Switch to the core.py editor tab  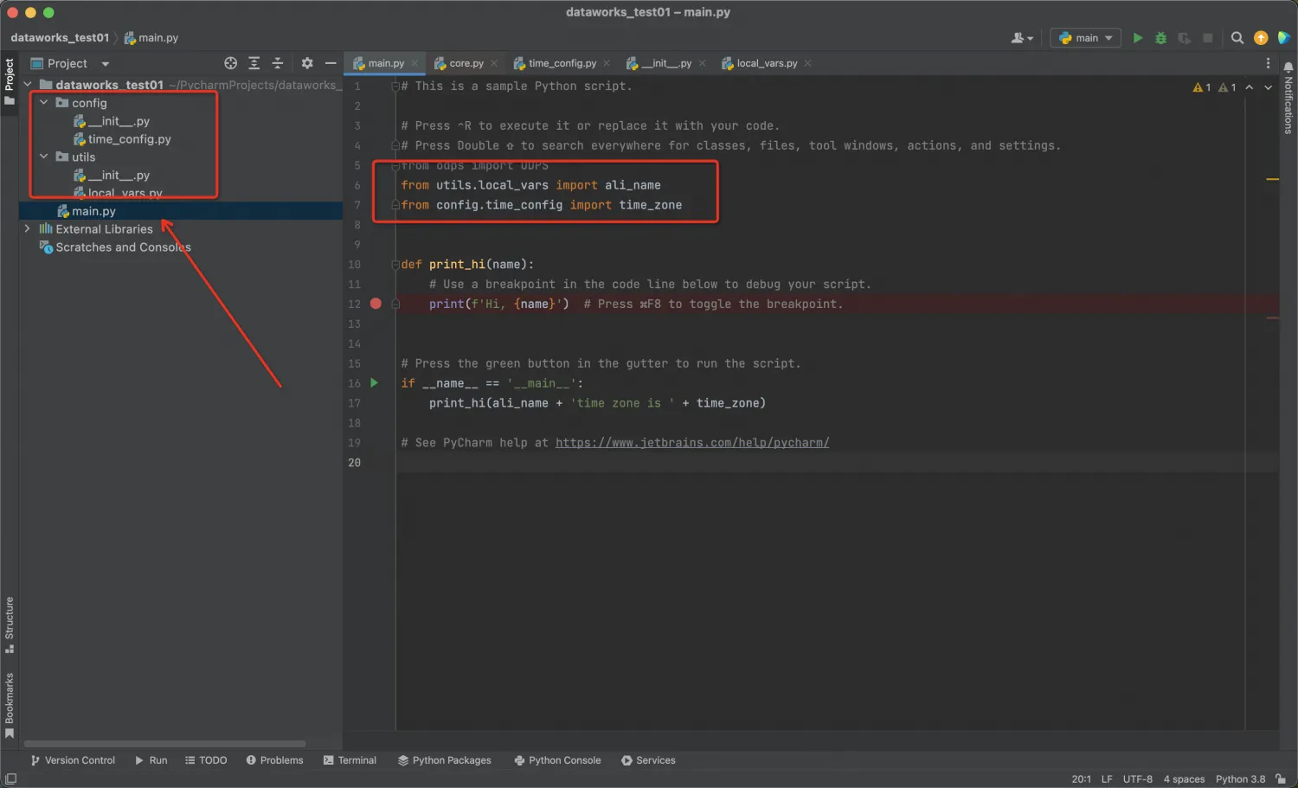(x=464, y=62)
